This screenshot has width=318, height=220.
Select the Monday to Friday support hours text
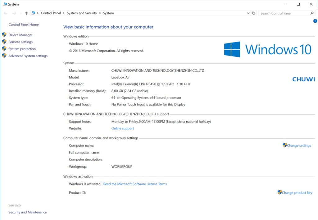pyautogui.click(x=161, y=122)
